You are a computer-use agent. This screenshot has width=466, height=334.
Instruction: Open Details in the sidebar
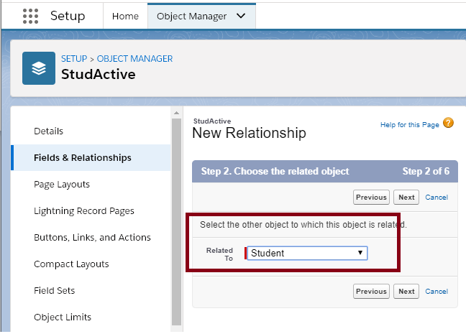(x=48, y=131)
